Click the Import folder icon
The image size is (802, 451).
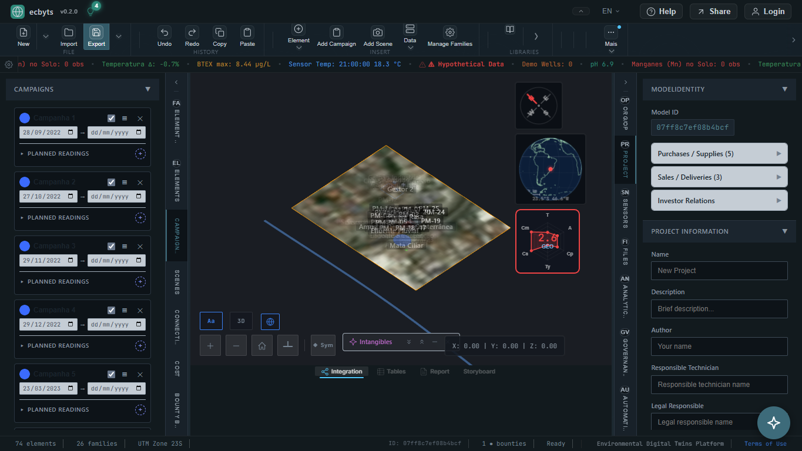(x=69, y=33)
